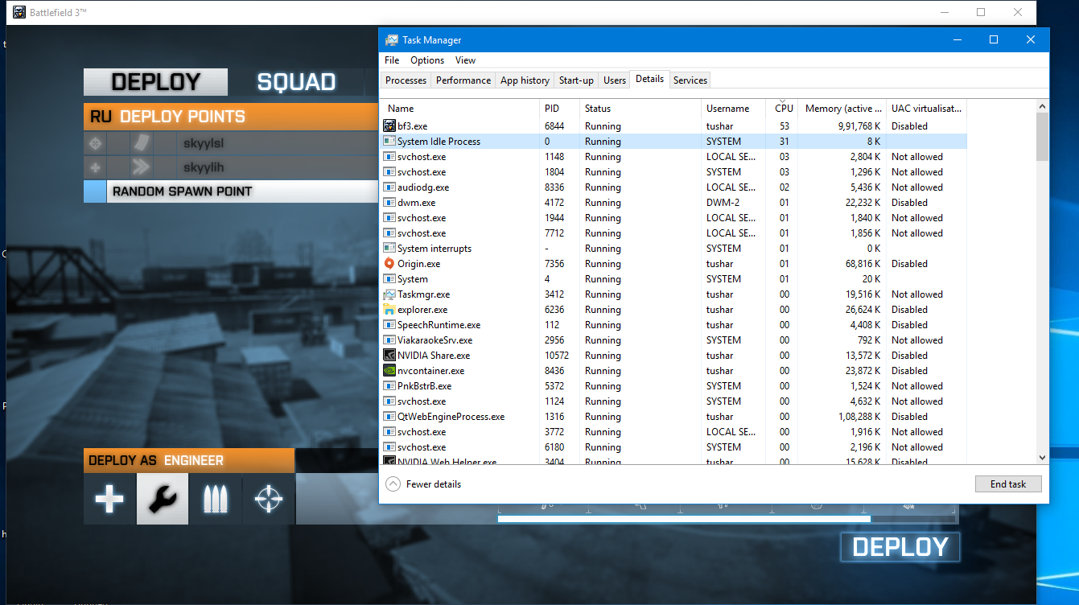
Task: Select the svchost.exe row with PID 7712
Action: point(674,233)
